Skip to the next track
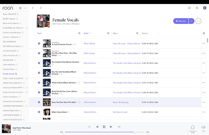This screenshot has height=135, width=209. 111,127
